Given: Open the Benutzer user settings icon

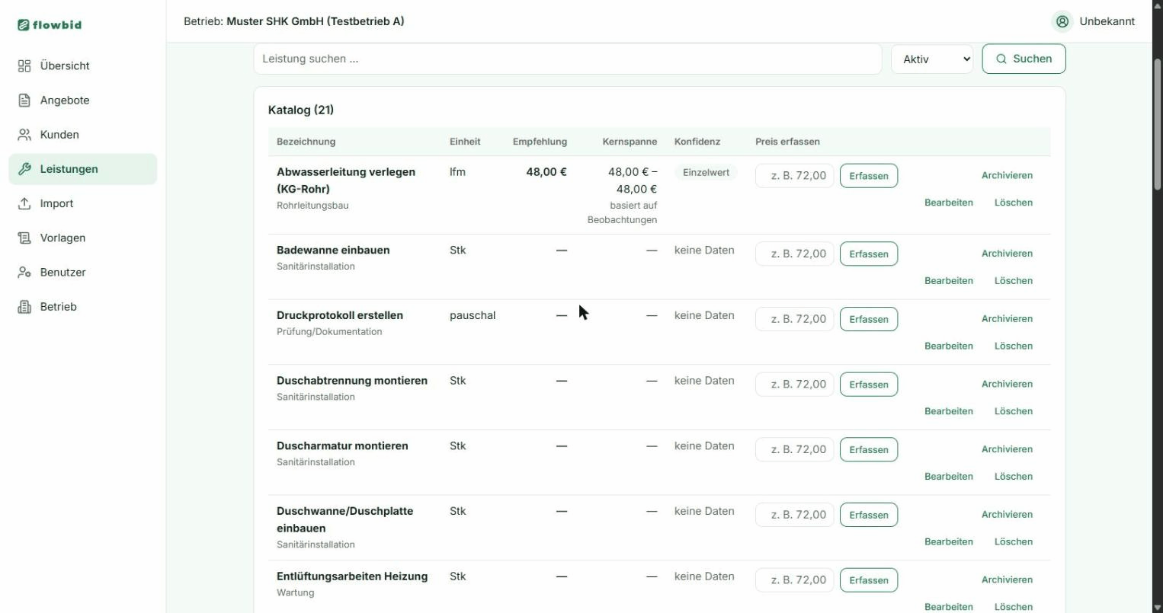Looking at the screenshot, I should pyautogui.click(x=24, y=272).
